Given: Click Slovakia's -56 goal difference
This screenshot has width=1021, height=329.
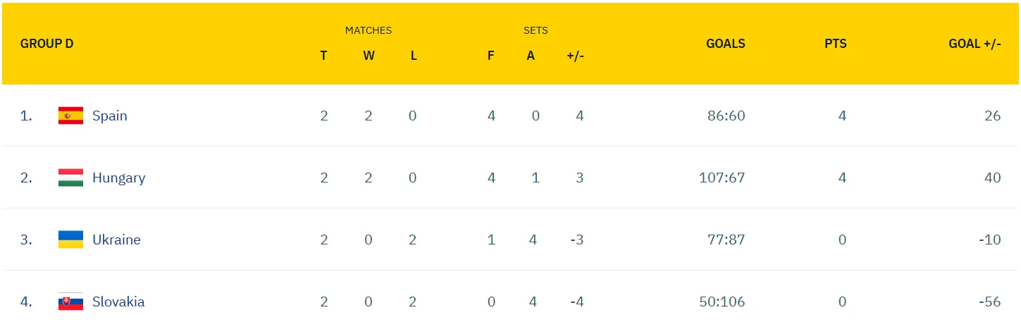Looking at the screenshot, I should tap(989, 302).
